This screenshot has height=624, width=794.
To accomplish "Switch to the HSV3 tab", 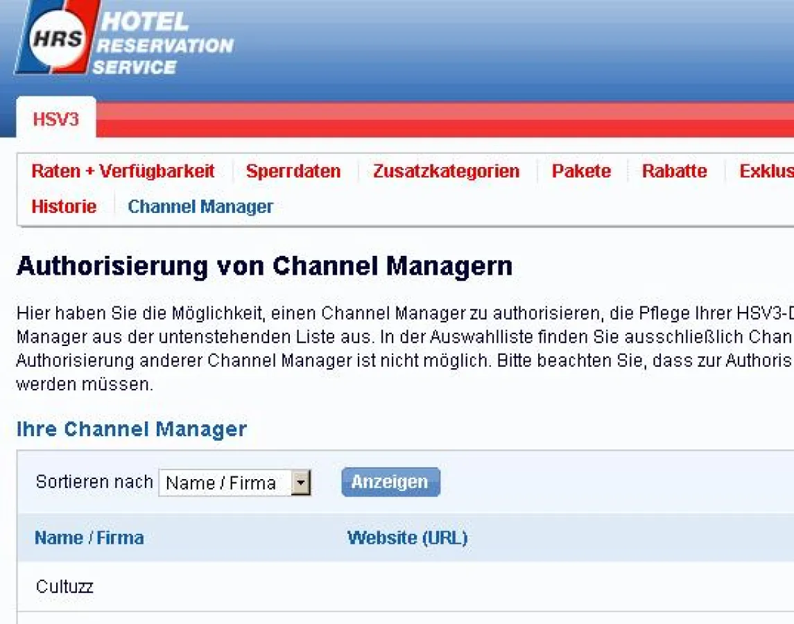I will click(x=56, y=119).
